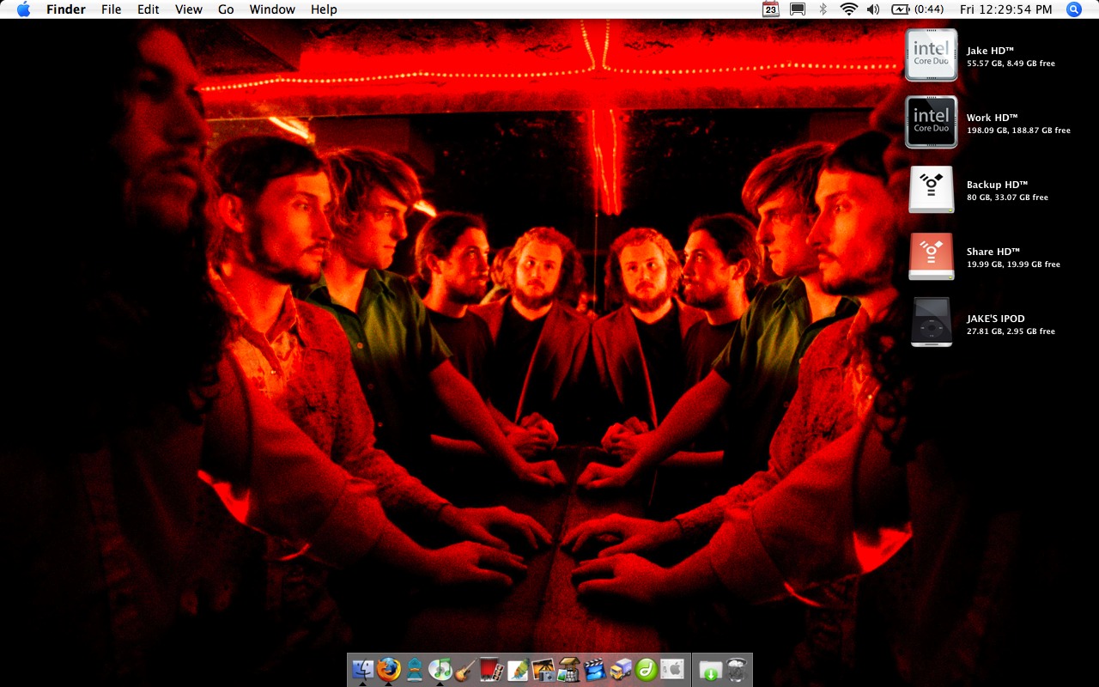Open the Apple menu

pyautogui.click(x=23, y=9)
